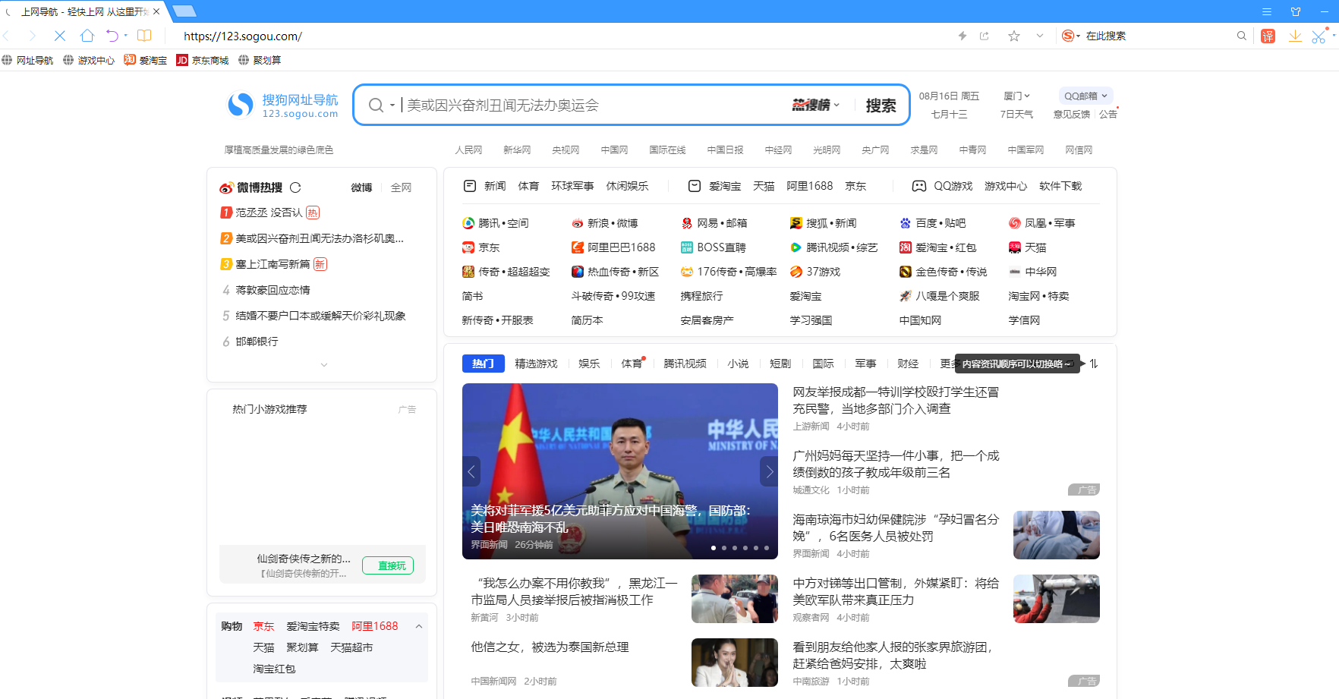Expand more Weibo hot search items
The height and width of the screenshot is (699, 1339).
tap(324, 365)
